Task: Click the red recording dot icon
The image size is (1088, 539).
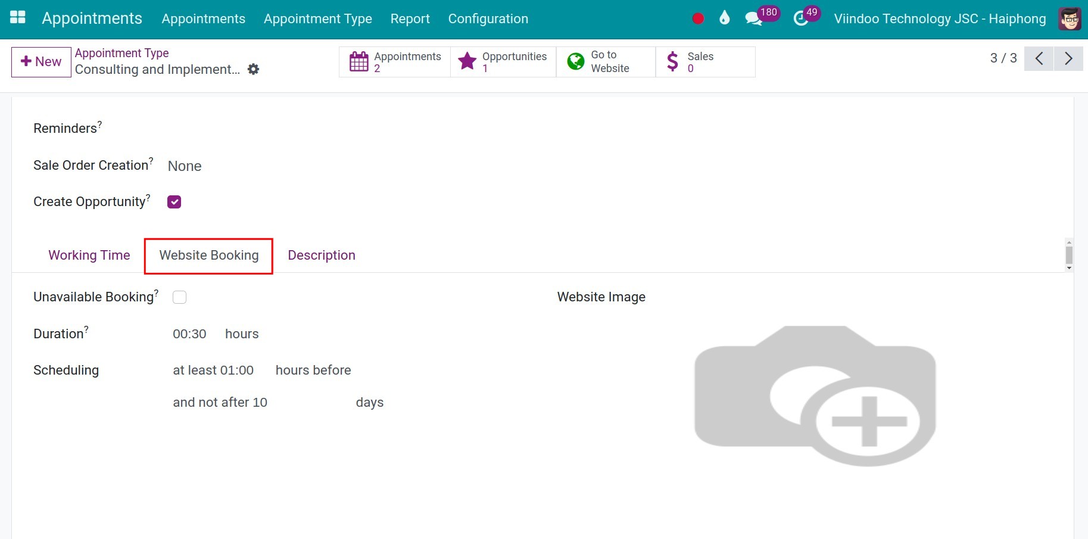Action: click(x=699, y=18)
